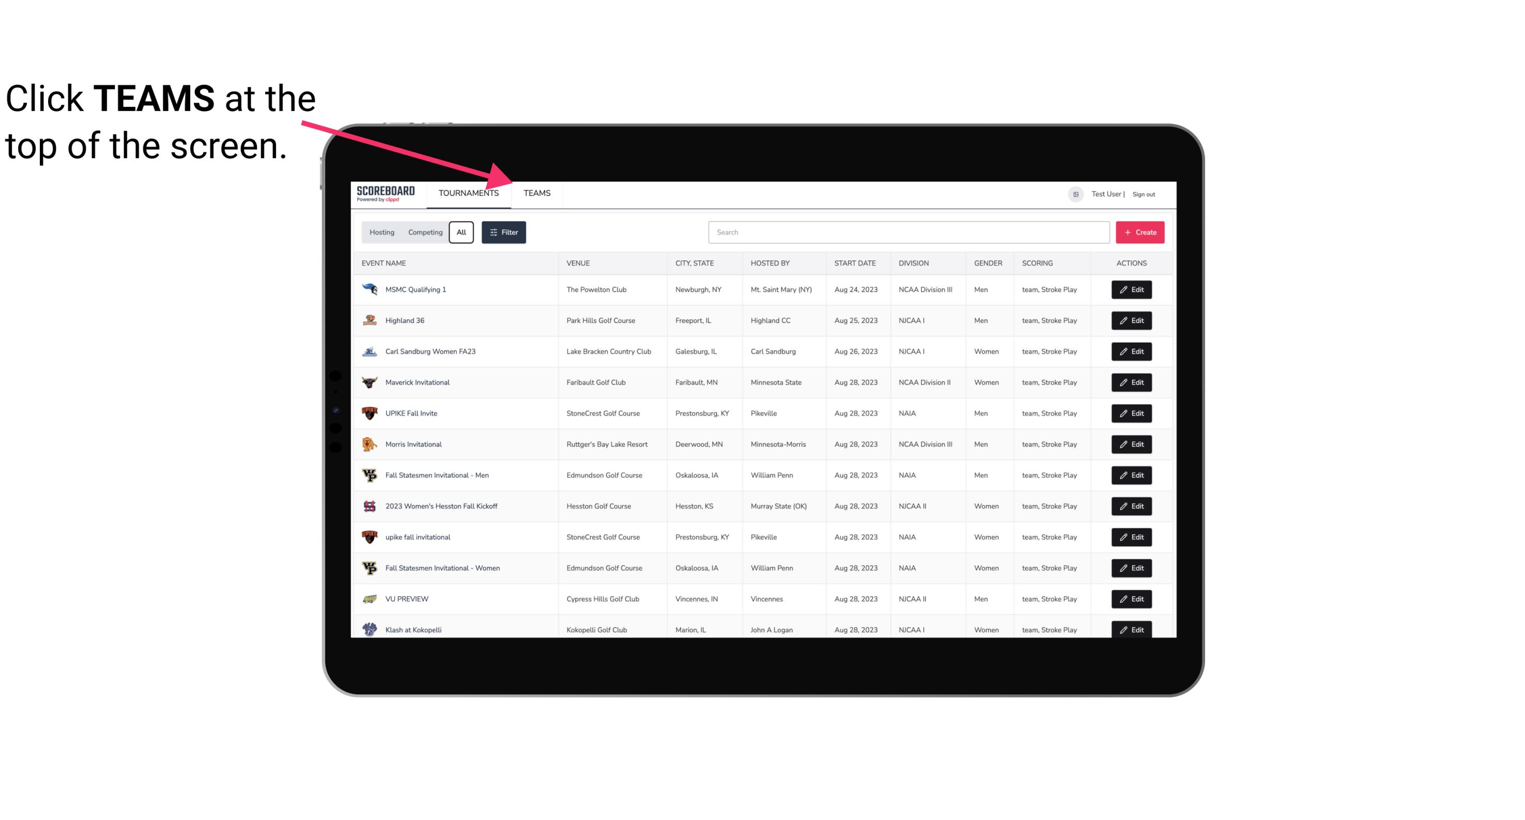Click the Filter dropdown button
Screen dimensions: 1525x820
[503, 233]
